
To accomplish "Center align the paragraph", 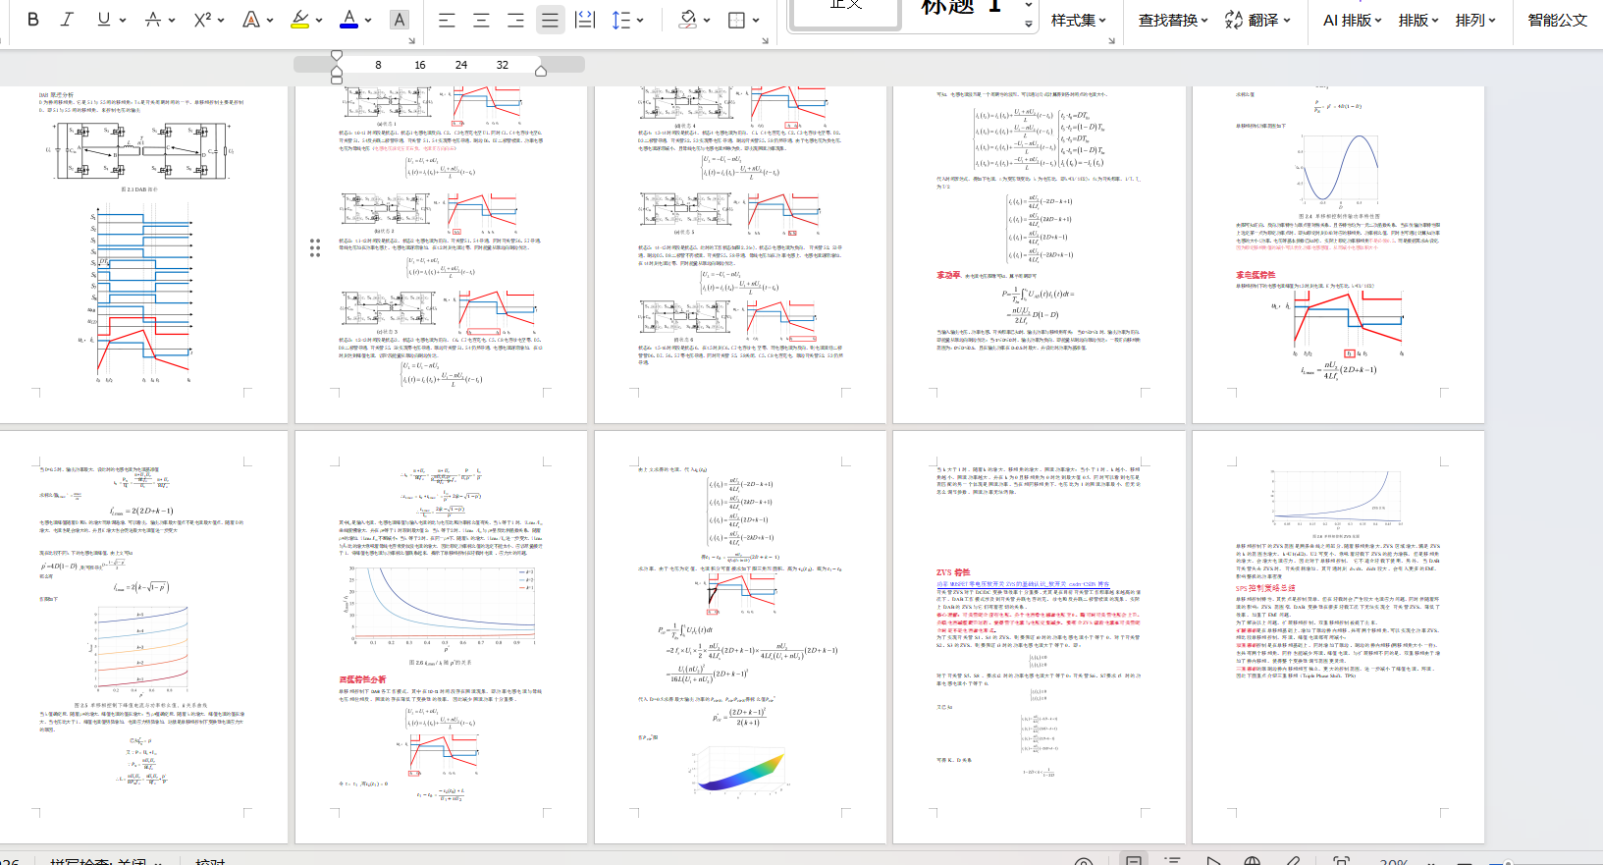I will 481,20.
